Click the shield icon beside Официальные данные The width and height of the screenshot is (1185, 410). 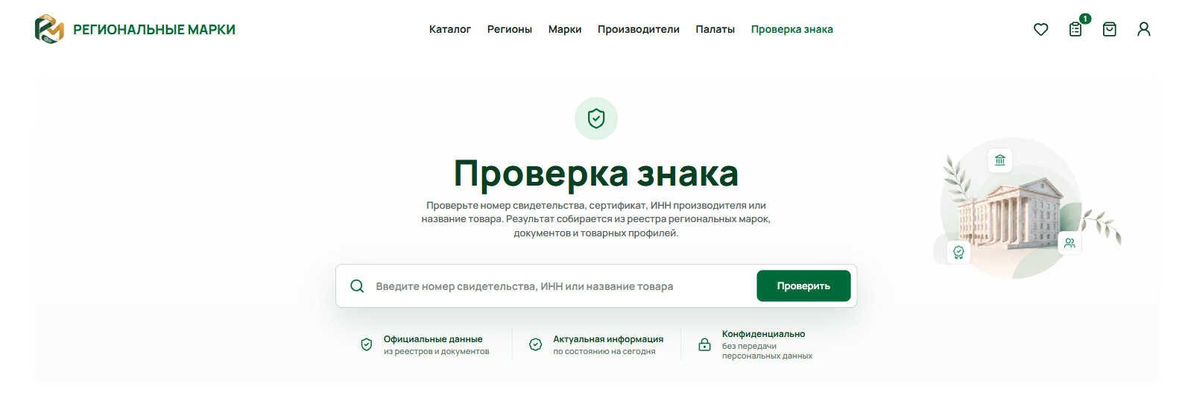click(367, 344)
